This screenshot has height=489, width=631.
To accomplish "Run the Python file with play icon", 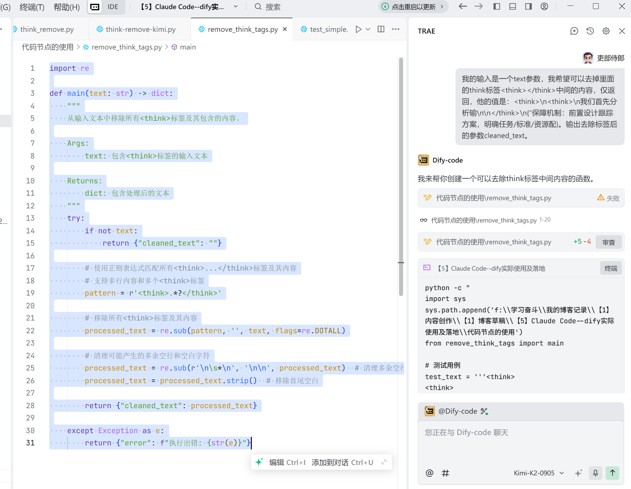I will tap(358, 29).
